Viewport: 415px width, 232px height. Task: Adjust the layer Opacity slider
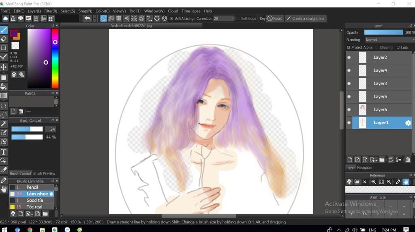pyautogui.click(x=383, y=32)
